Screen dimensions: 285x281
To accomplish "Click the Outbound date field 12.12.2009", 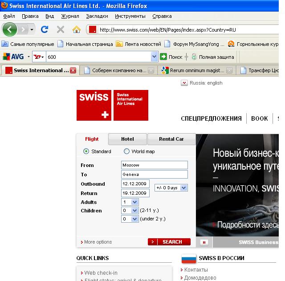I will pos(135,184).
